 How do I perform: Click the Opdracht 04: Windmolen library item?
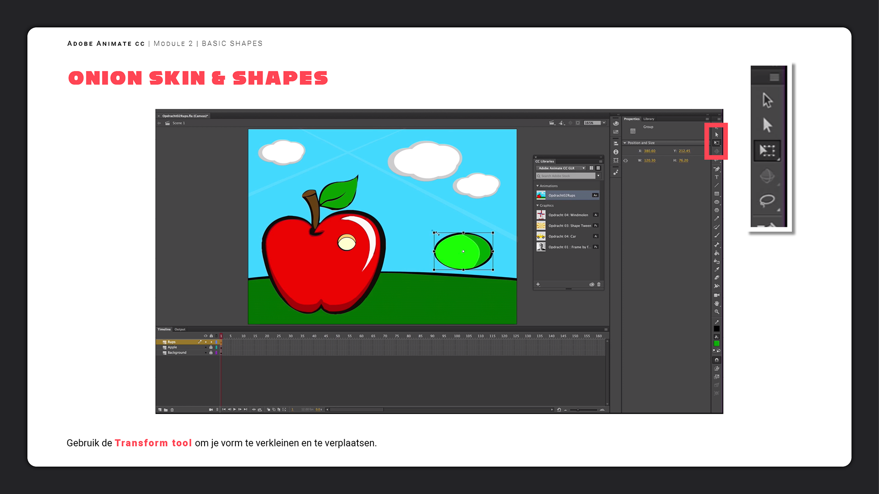568,215
